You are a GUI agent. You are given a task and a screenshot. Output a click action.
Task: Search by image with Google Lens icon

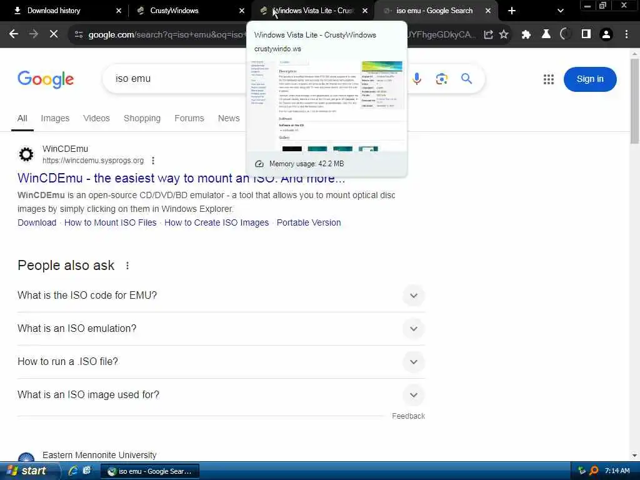coord(442,79)
